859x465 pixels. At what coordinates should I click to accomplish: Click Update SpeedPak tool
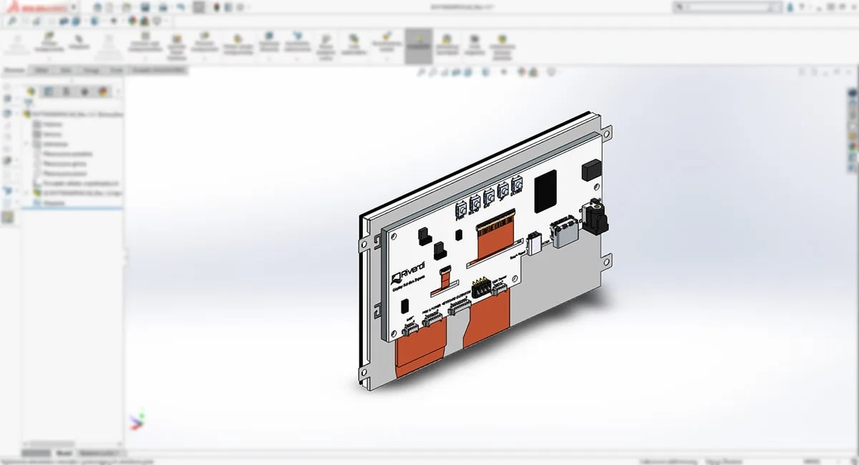[447, 44]
